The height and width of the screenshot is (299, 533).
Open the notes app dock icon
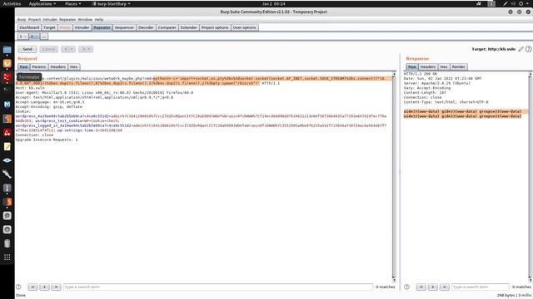[x=7, y=146]
